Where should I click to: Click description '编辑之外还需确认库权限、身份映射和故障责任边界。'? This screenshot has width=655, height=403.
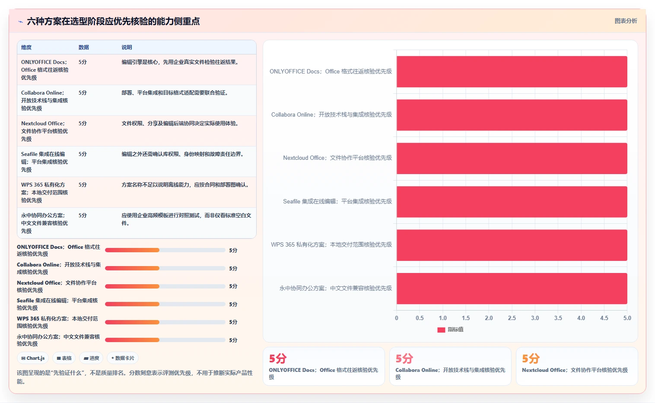(x=184, y=154)
